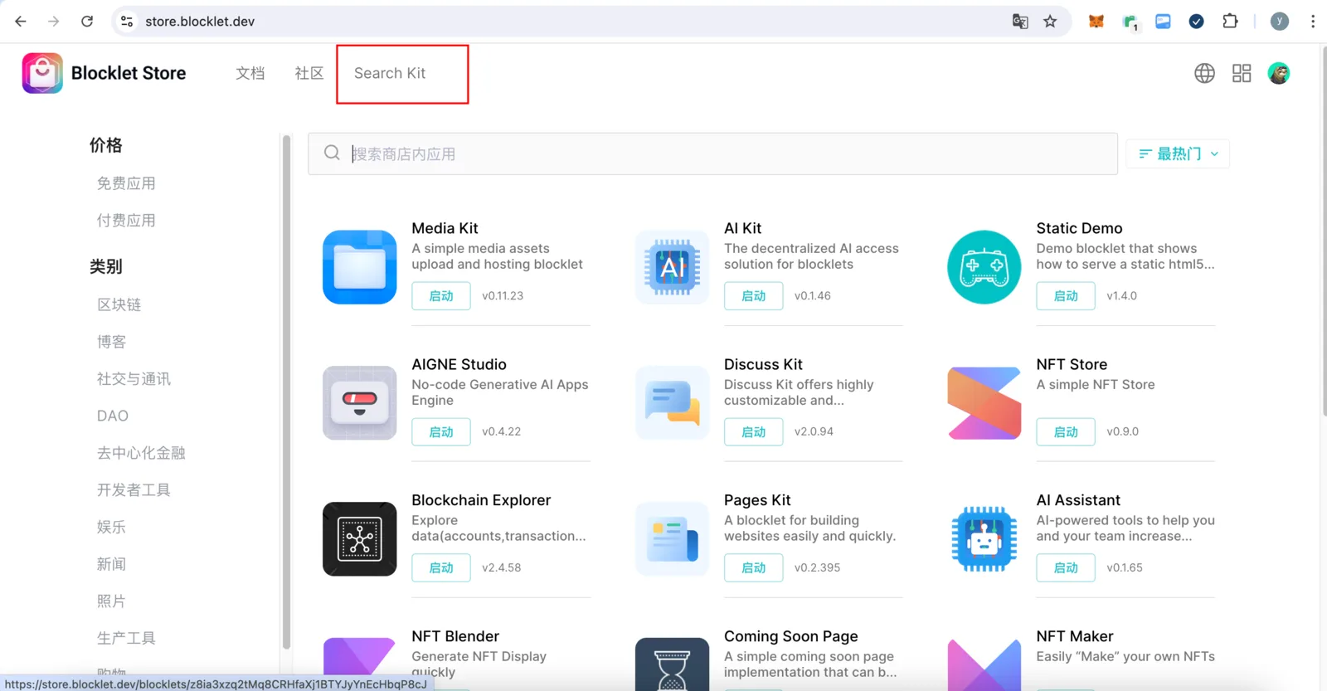
Task: Click the Pages Kit app icon
Action: pos(672,539)
